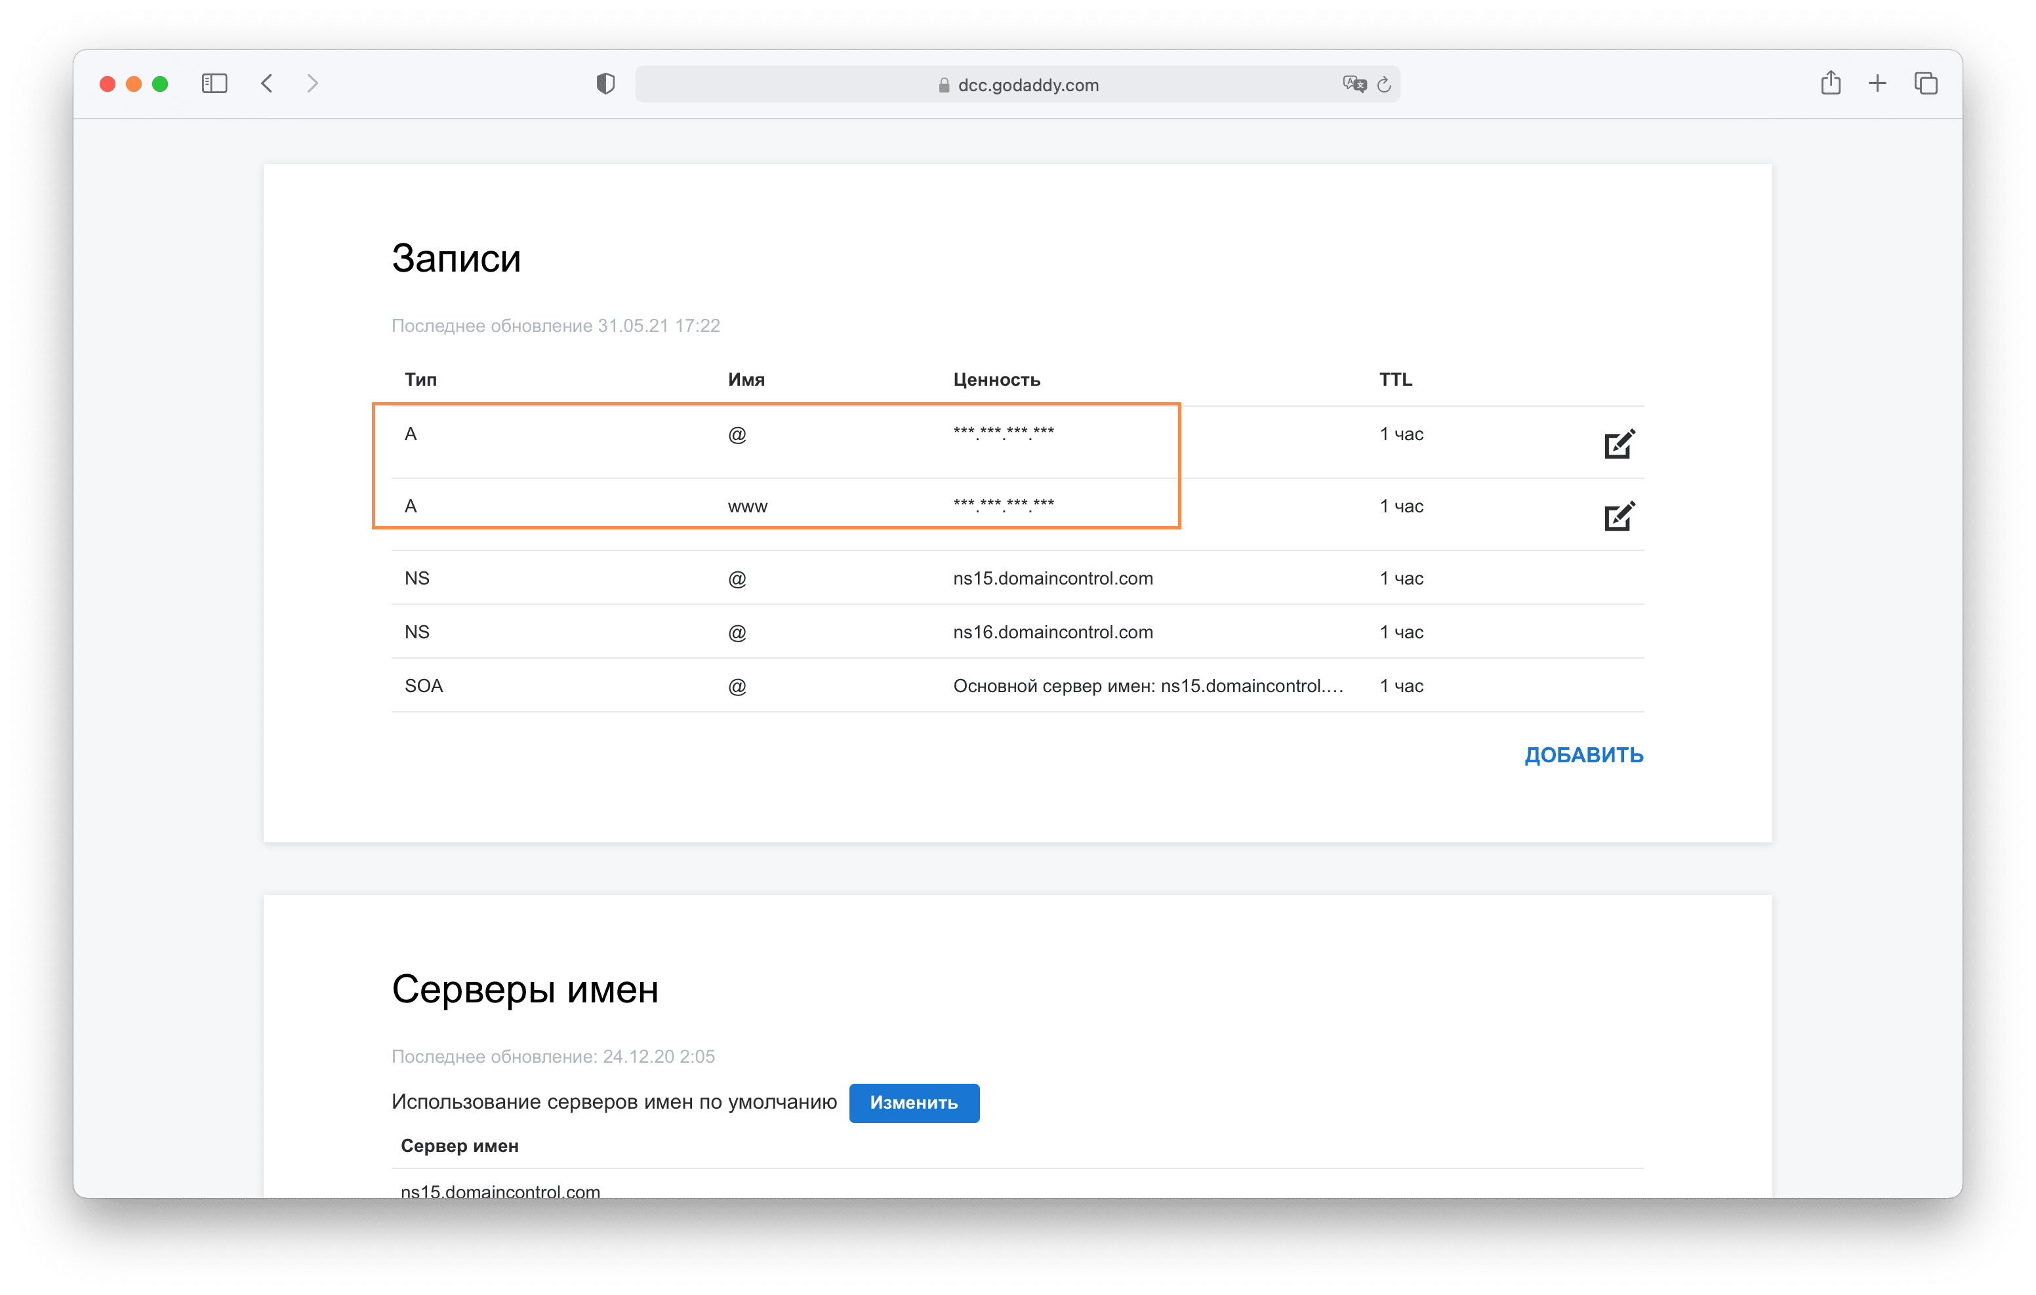
Task: Click the Записи heading
Action: [x=456, y=258]
